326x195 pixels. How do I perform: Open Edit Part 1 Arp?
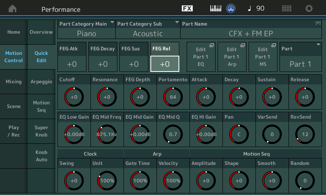(232, 56)
